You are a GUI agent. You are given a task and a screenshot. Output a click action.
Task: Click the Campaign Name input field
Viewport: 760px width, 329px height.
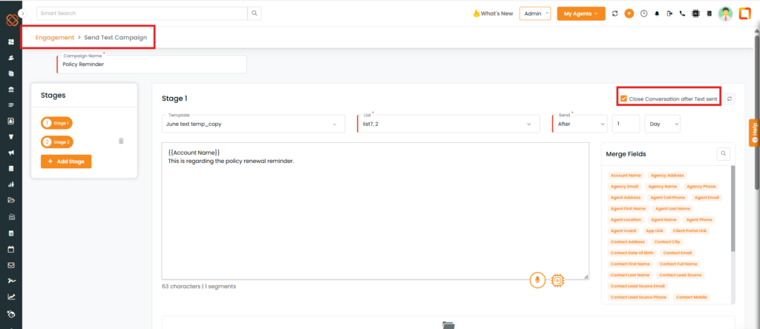(151, 64)
